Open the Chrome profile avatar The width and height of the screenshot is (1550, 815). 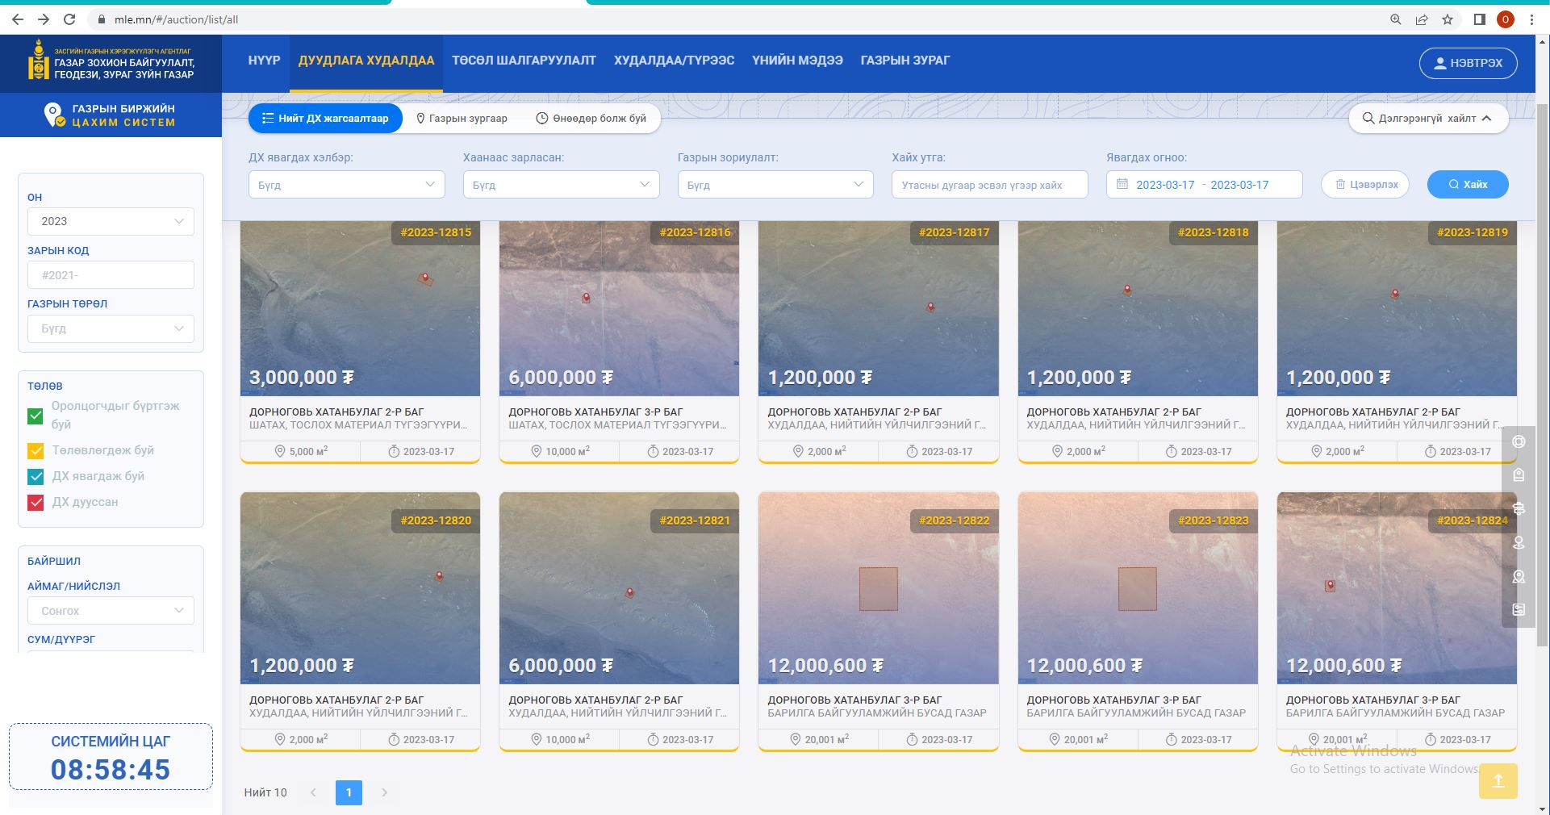1506,19
